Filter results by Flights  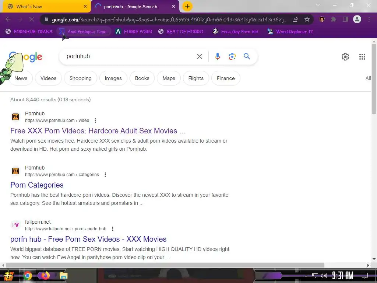[x=196, y=78]
